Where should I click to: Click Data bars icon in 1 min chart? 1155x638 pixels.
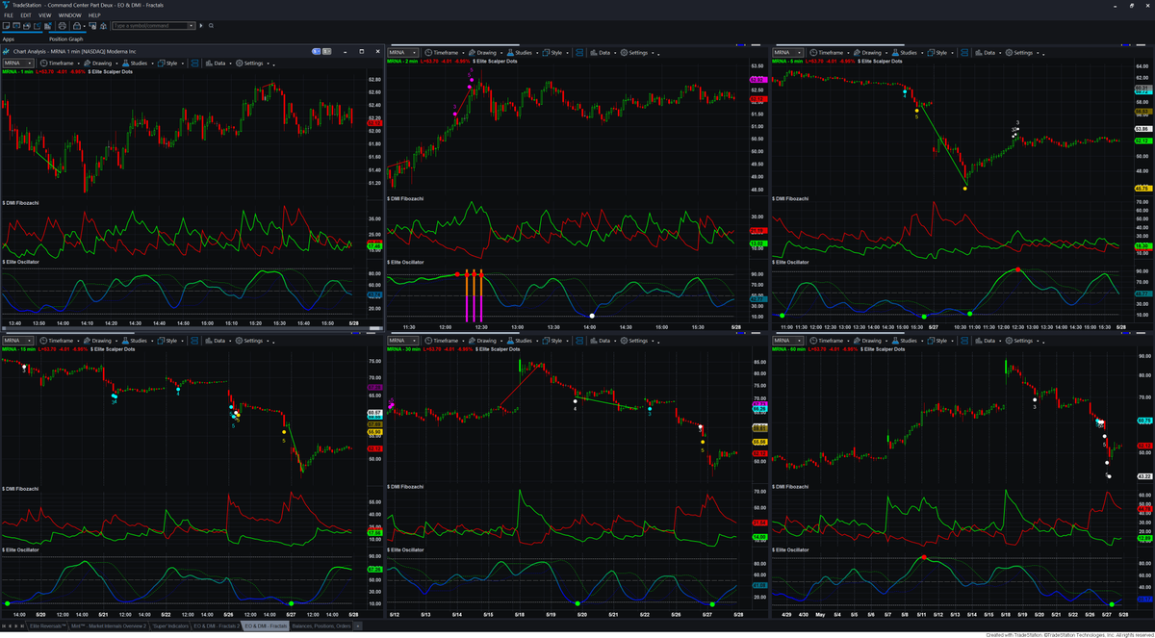209,63
